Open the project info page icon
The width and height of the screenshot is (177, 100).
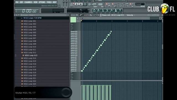pos(116,11)
